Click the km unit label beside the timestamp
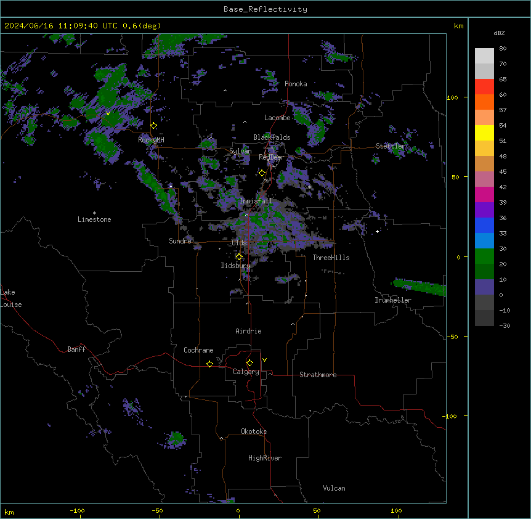 point(459,26)
